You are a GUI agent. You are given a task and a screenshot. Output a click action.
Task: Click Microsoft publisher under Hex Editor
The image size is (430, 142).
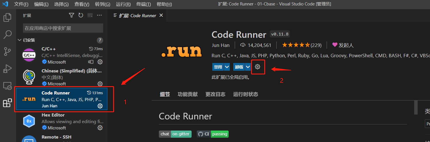click(57, 128)
